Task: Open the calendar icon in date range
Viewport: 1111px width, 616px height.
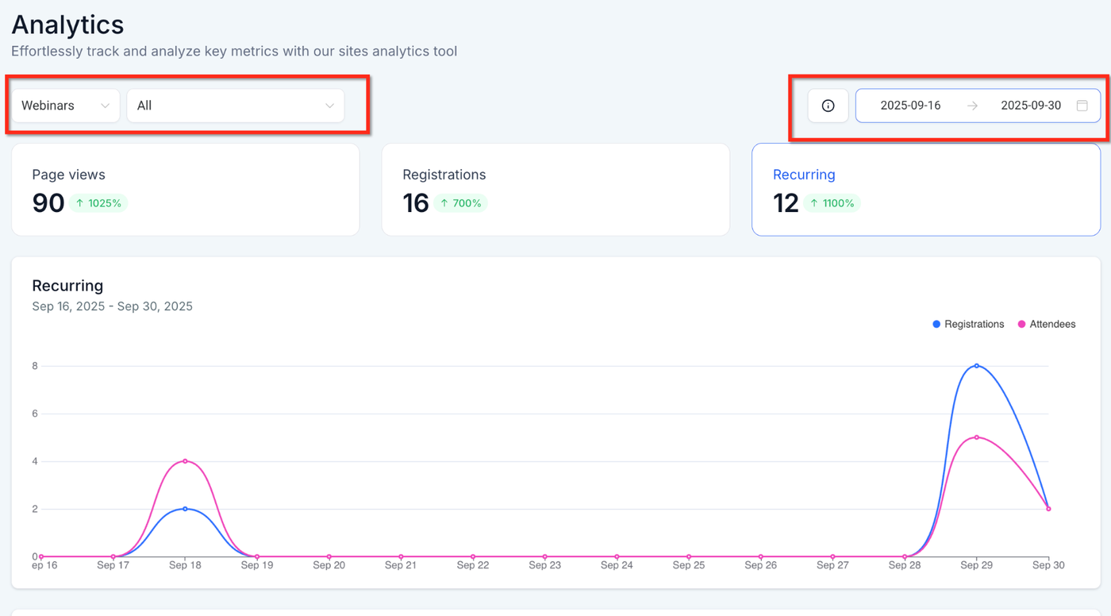Action: [x=1082, y=106]
